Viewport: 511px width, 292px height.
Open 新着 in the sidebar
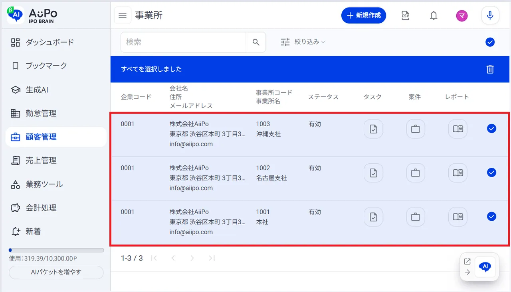[x=56, y=231]
